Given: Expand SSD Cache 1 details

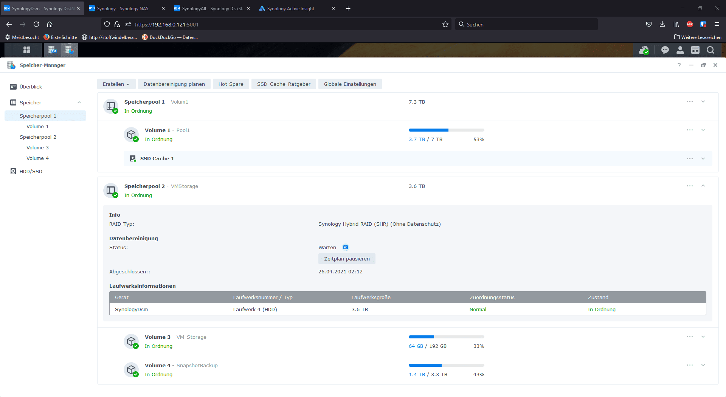Looking at the screenshot, I should coord(703,158).
